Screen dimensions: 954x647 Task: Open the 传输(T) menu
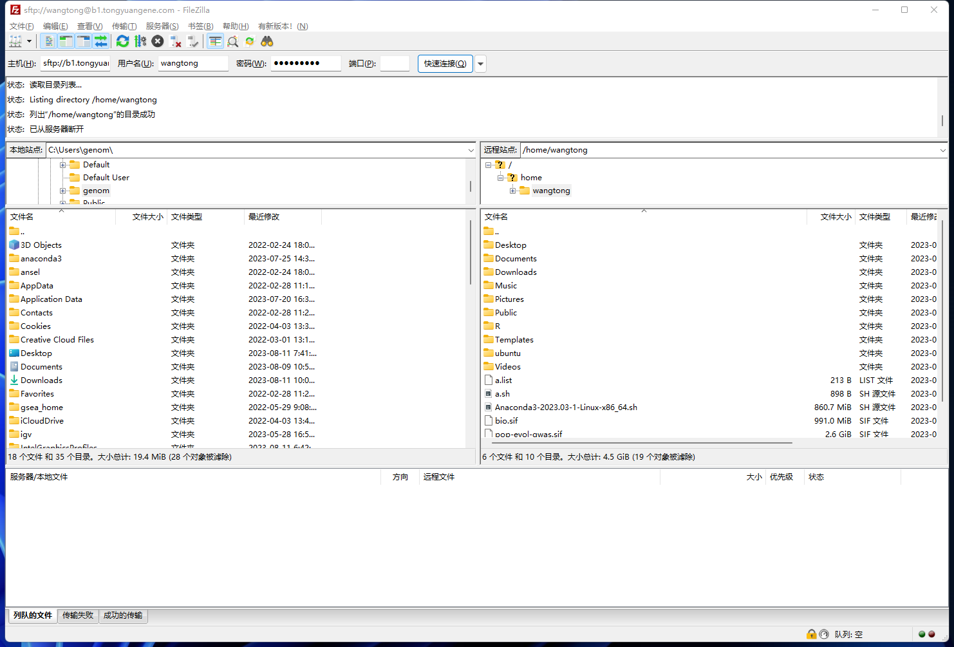124,26
